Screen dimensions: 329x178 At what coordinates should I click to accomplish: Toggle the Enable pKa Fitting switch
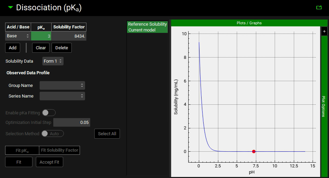49,113
